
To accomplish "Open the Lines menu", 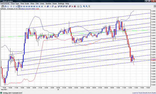I will (42, 4).
